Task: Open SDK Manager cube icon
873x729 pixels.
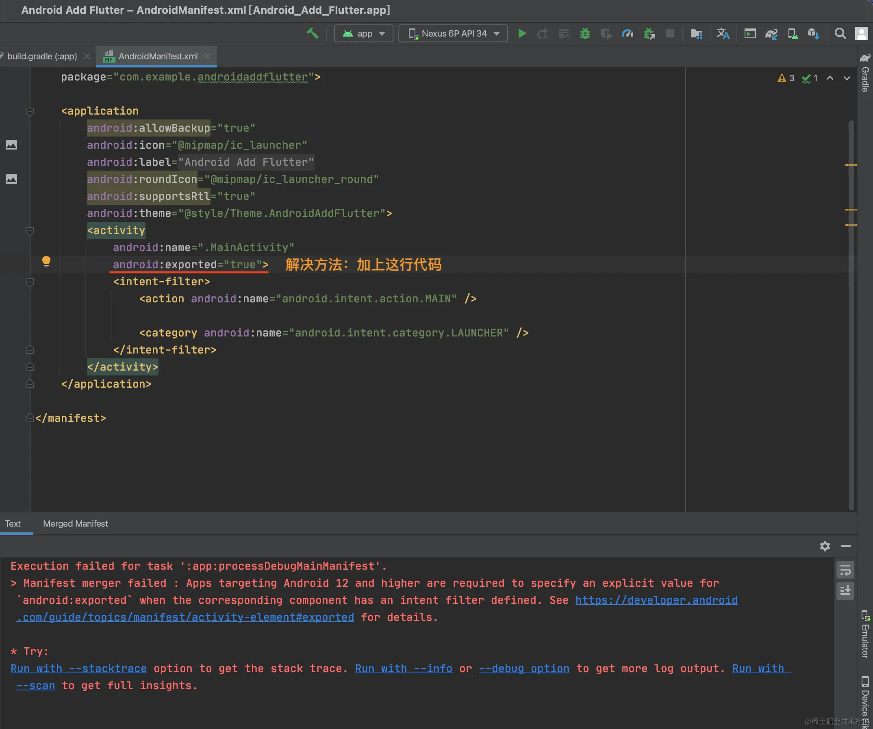Action: [813, 33]
